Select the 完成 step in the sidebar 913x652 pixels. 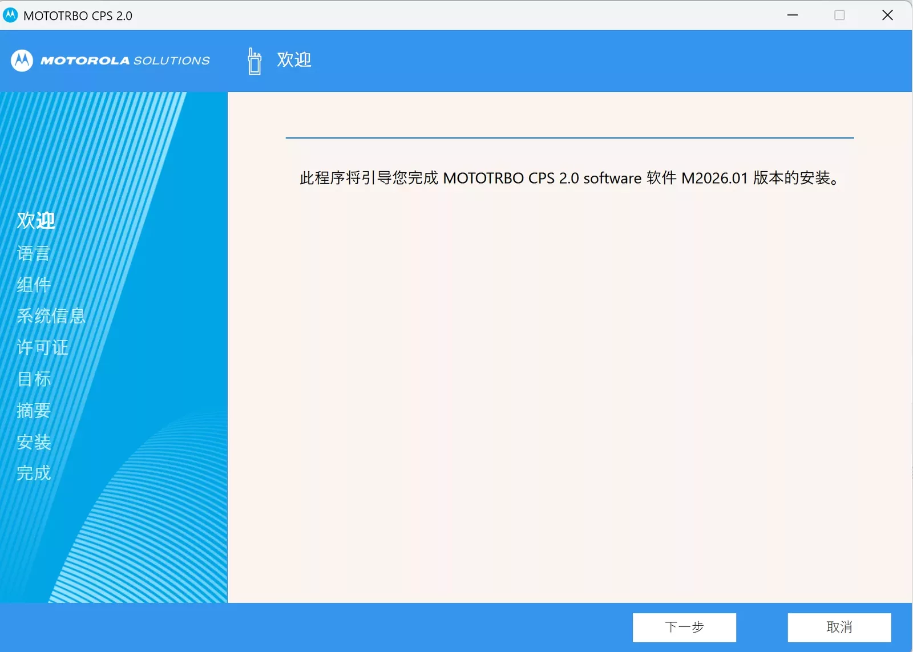click(x=34, y=473)
